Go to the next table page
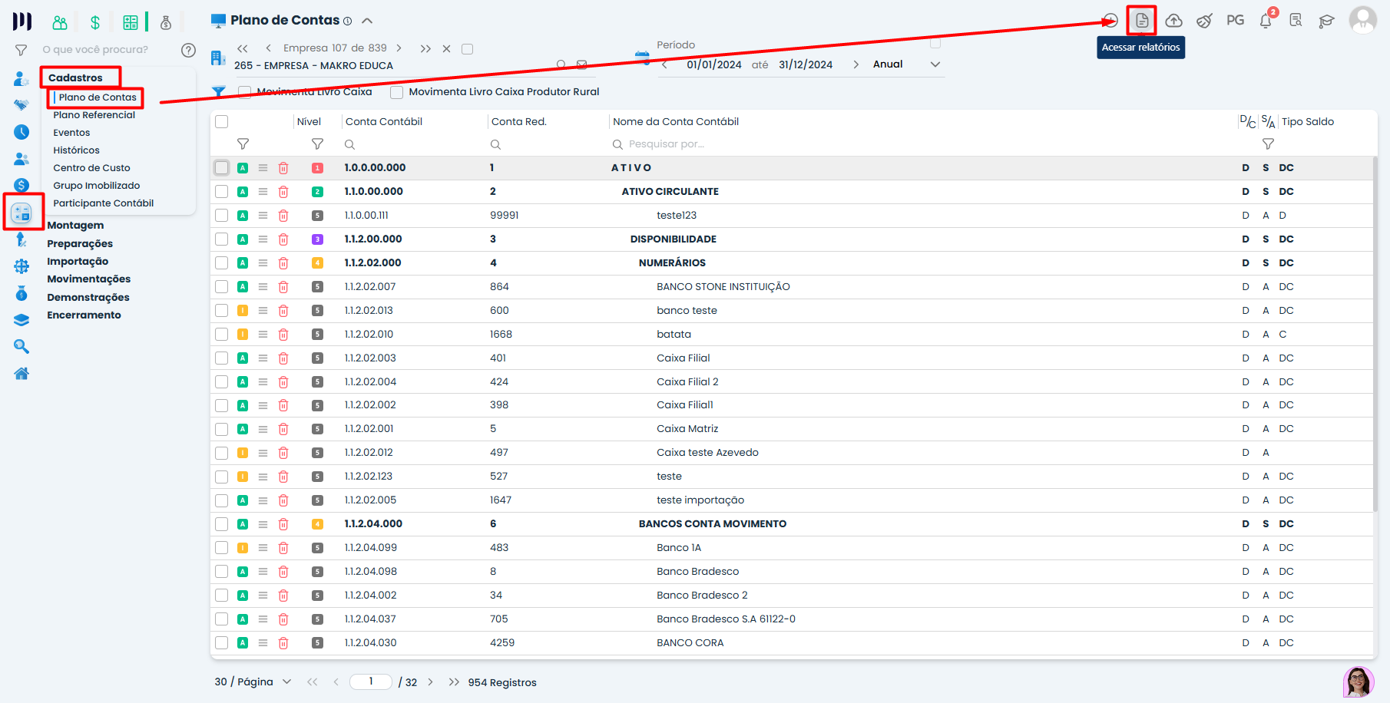The image size is (1390, 703). (x=430, y=682)
